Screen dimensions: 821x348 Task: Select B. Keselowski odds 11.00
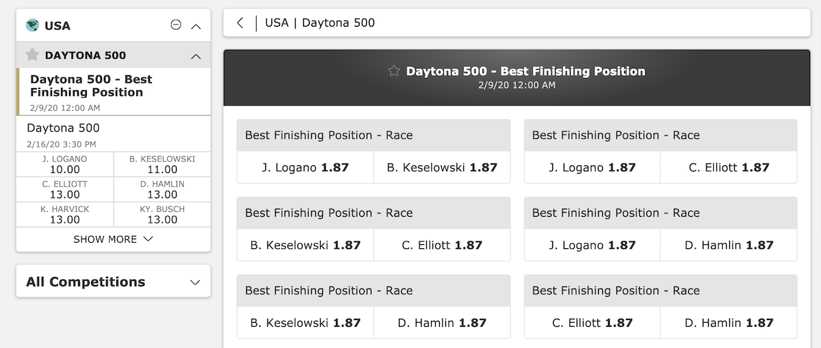tap(162, 164)
